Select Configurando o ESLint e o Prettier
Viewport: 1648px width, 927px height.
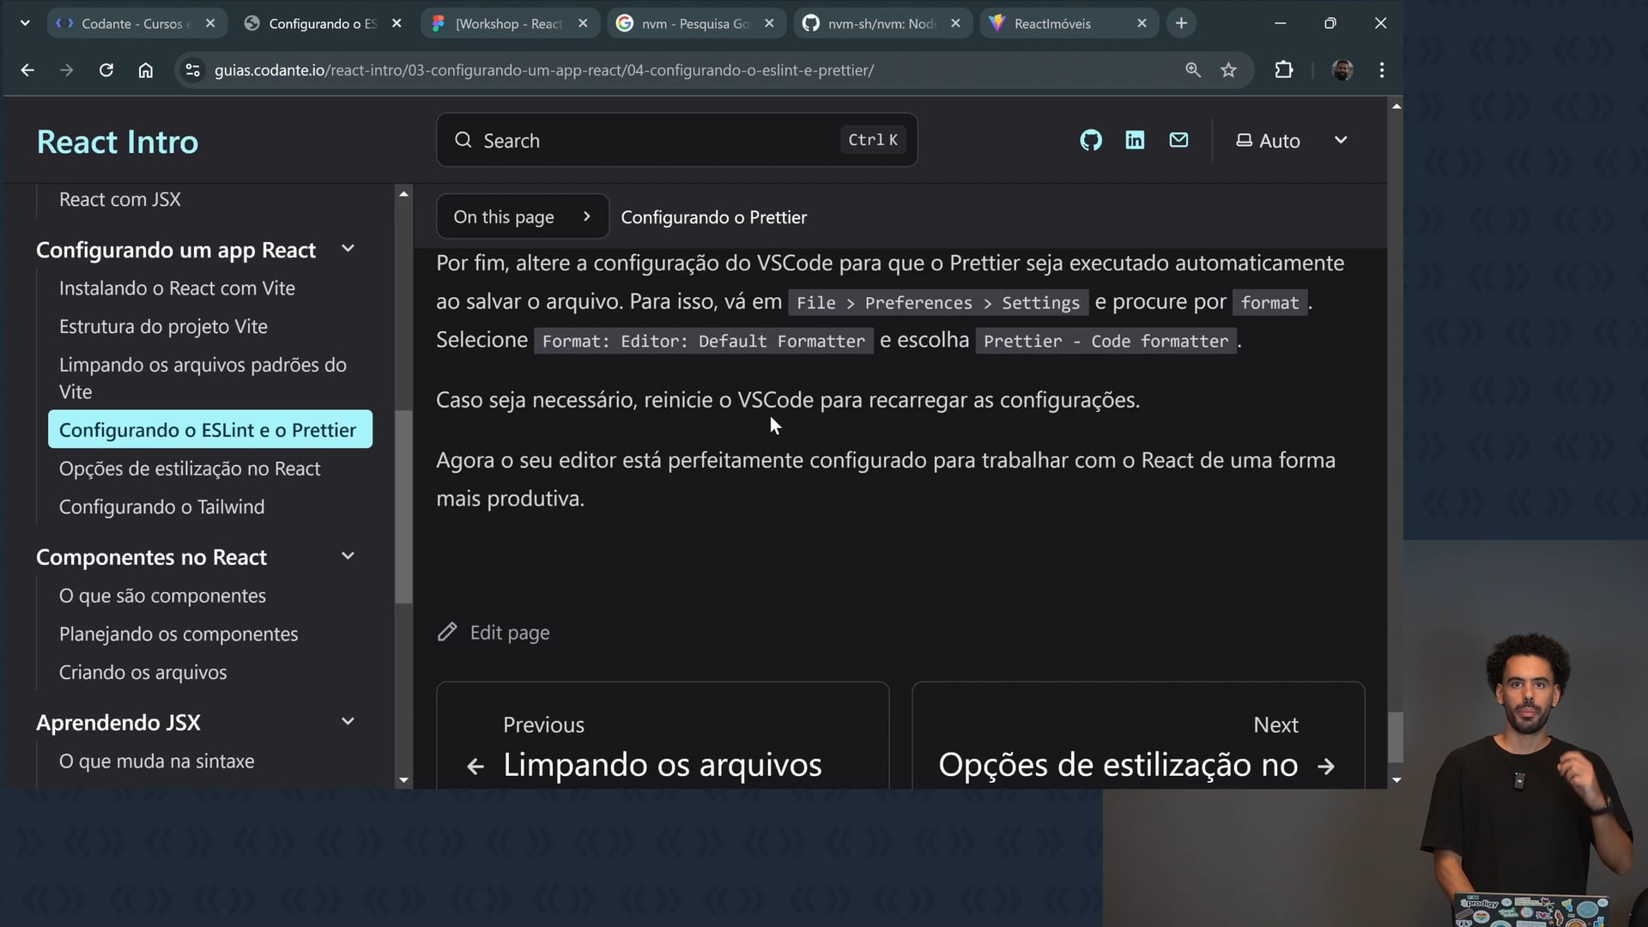coord(210,430)
